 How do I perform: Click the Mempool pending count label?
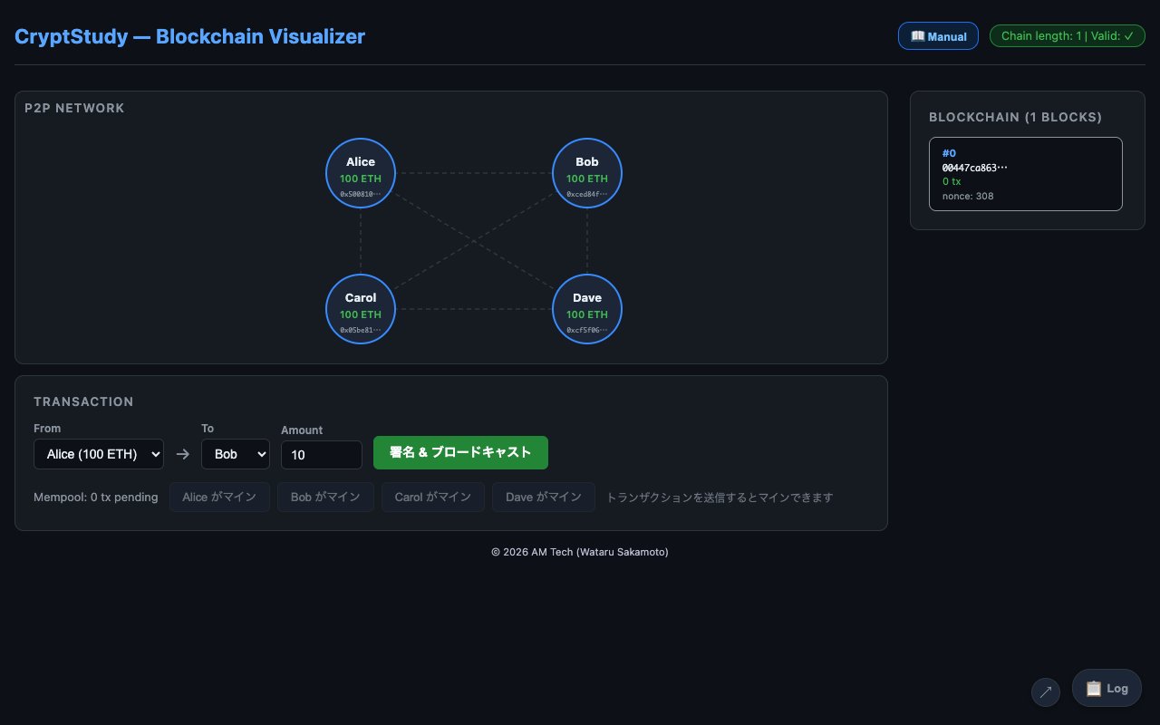(95, 498)
